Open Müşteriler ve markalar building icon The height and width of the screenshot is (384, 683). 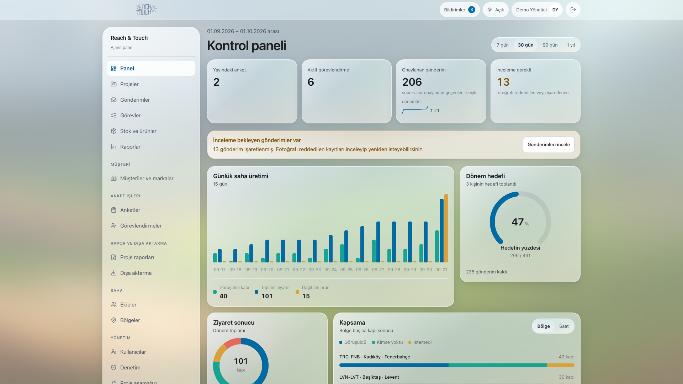113,178
